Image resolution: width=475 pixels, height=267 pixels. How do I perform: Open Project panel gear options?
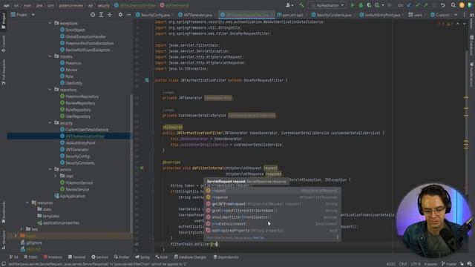pos(120,15)
